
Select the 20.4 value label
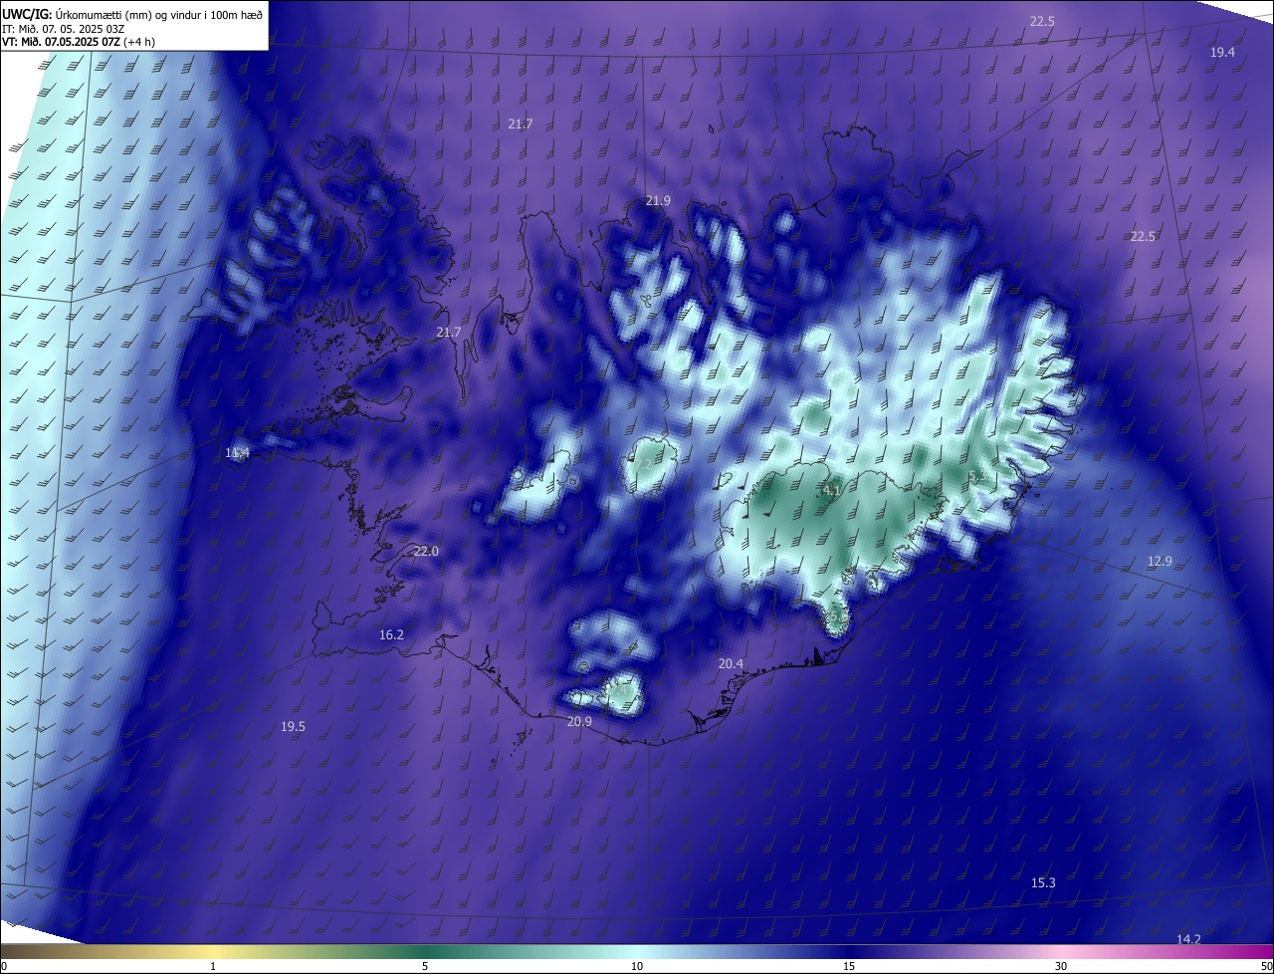point(731,663)
